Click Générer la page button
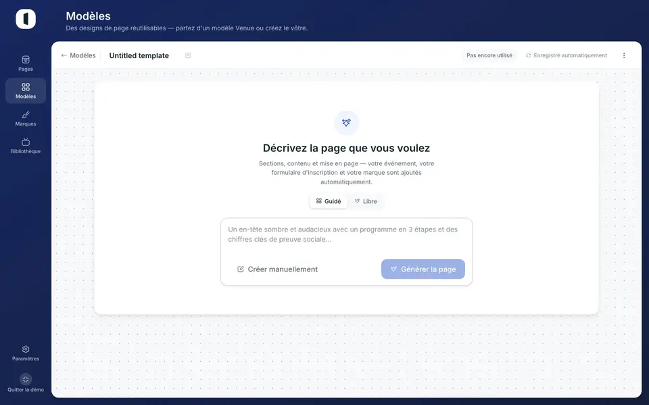 tap(423, 269)
